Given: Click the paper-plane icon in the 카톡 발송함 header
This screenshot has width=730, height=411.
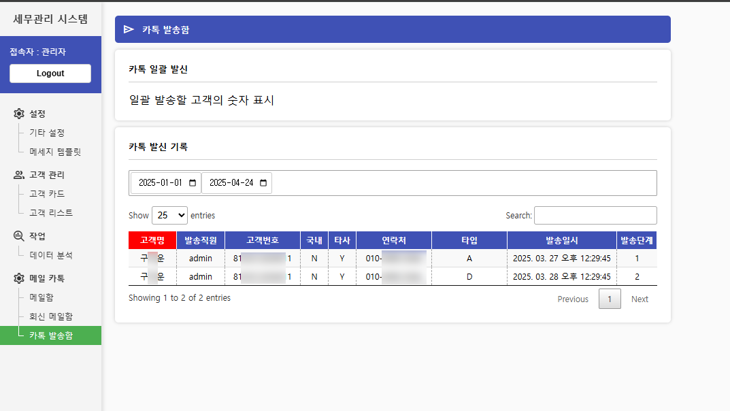Looking at the screenshot, I should (129, 29).
